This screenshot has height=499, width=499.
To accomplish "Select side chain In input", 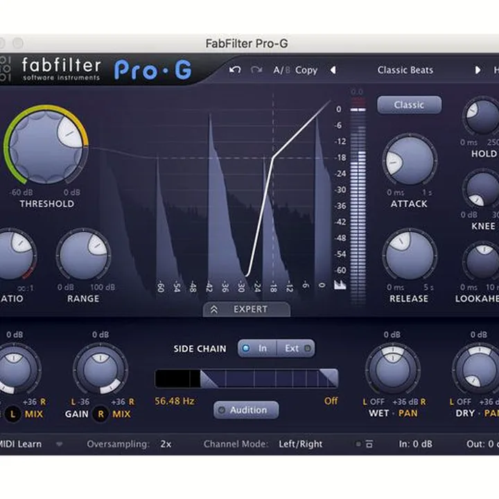I will point(257,349).
